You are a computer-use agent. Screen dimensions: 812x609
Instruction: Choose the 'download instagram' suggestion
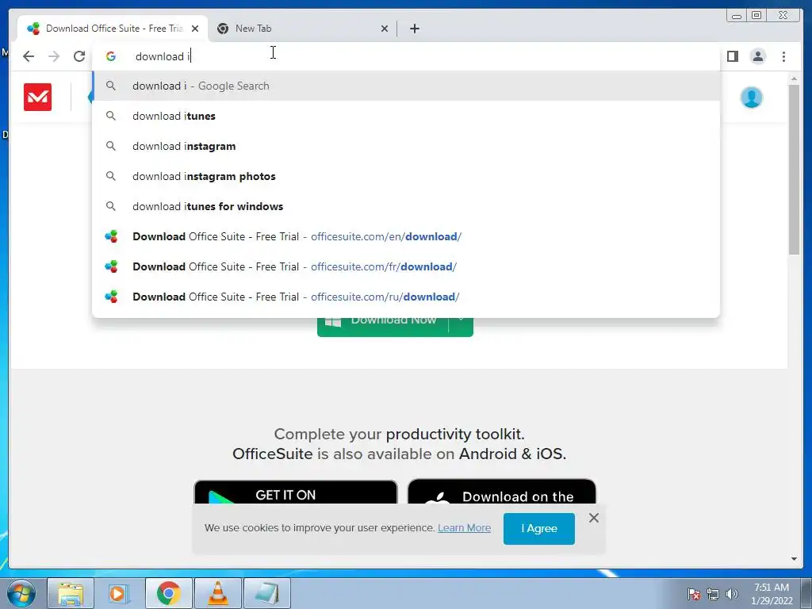(406, 146)
